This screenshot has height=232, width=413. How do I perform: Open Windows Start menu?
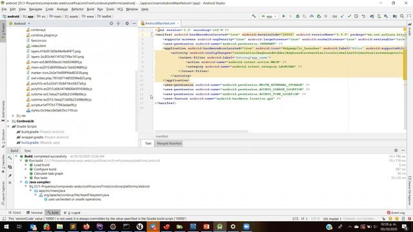tap(6, 226)
